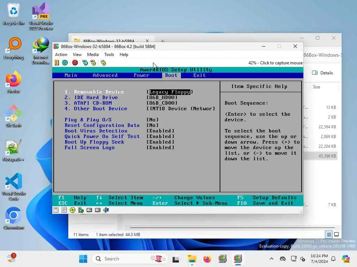Select the BIOS Exit tab

point(199,75)
